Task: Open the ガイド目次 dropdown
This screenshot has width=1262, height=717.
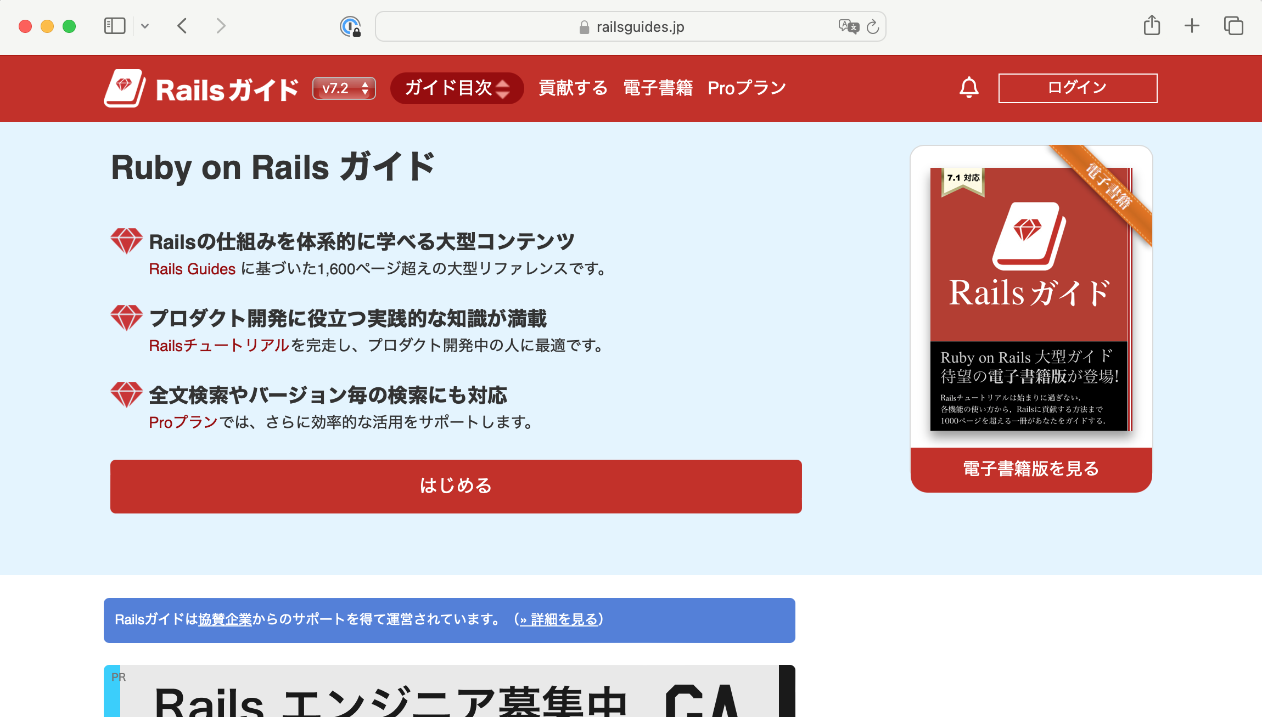Action: click(x=457, y=88)
